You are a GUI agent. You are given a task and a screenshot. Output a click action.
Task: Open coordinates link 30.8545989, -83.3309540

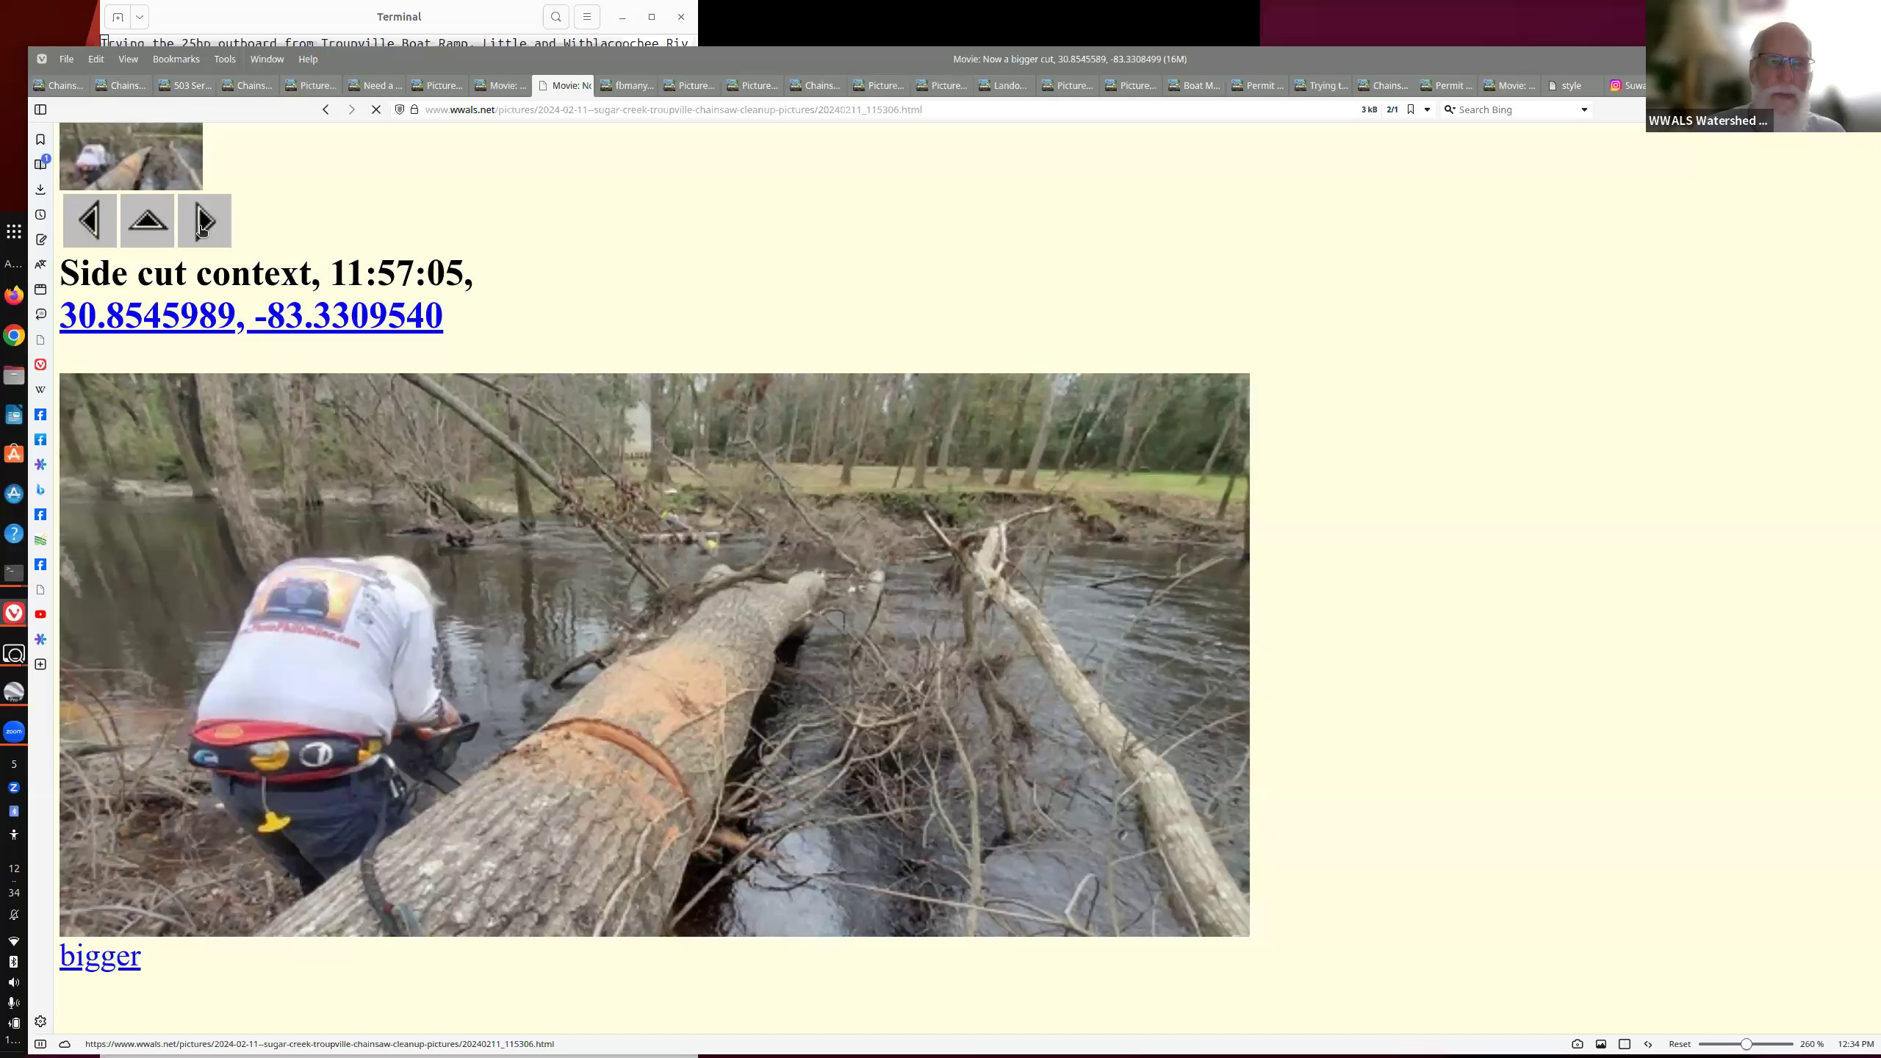pos(251,315)
